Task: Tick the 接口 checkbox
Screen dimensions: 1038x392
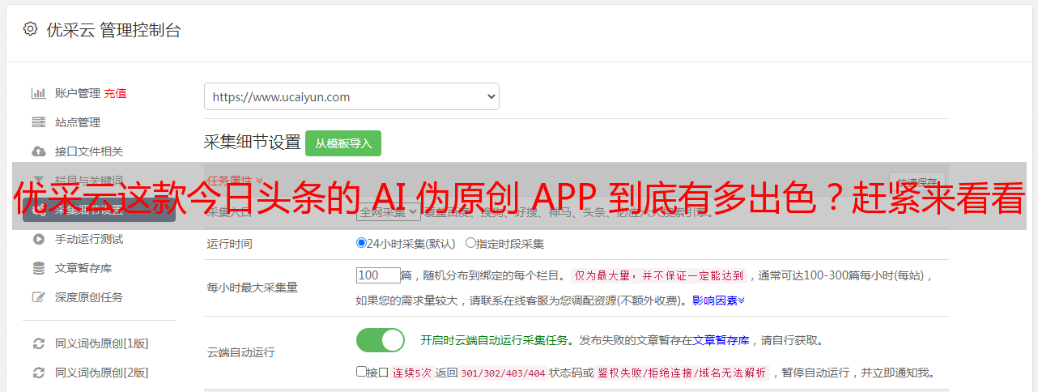Action: click(361, 372)
